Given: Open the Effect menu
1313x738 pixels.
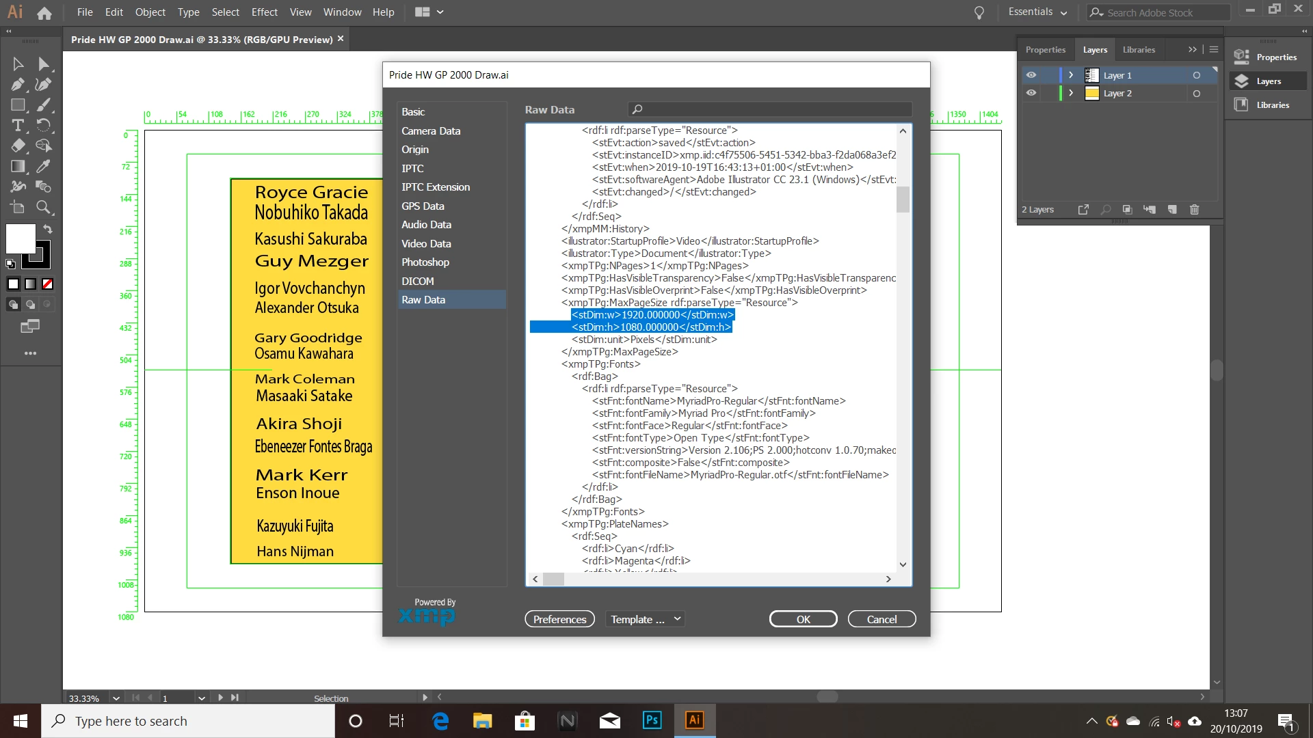Looking at the screenshot, I should pyautogui.click(x=264, y=12).
